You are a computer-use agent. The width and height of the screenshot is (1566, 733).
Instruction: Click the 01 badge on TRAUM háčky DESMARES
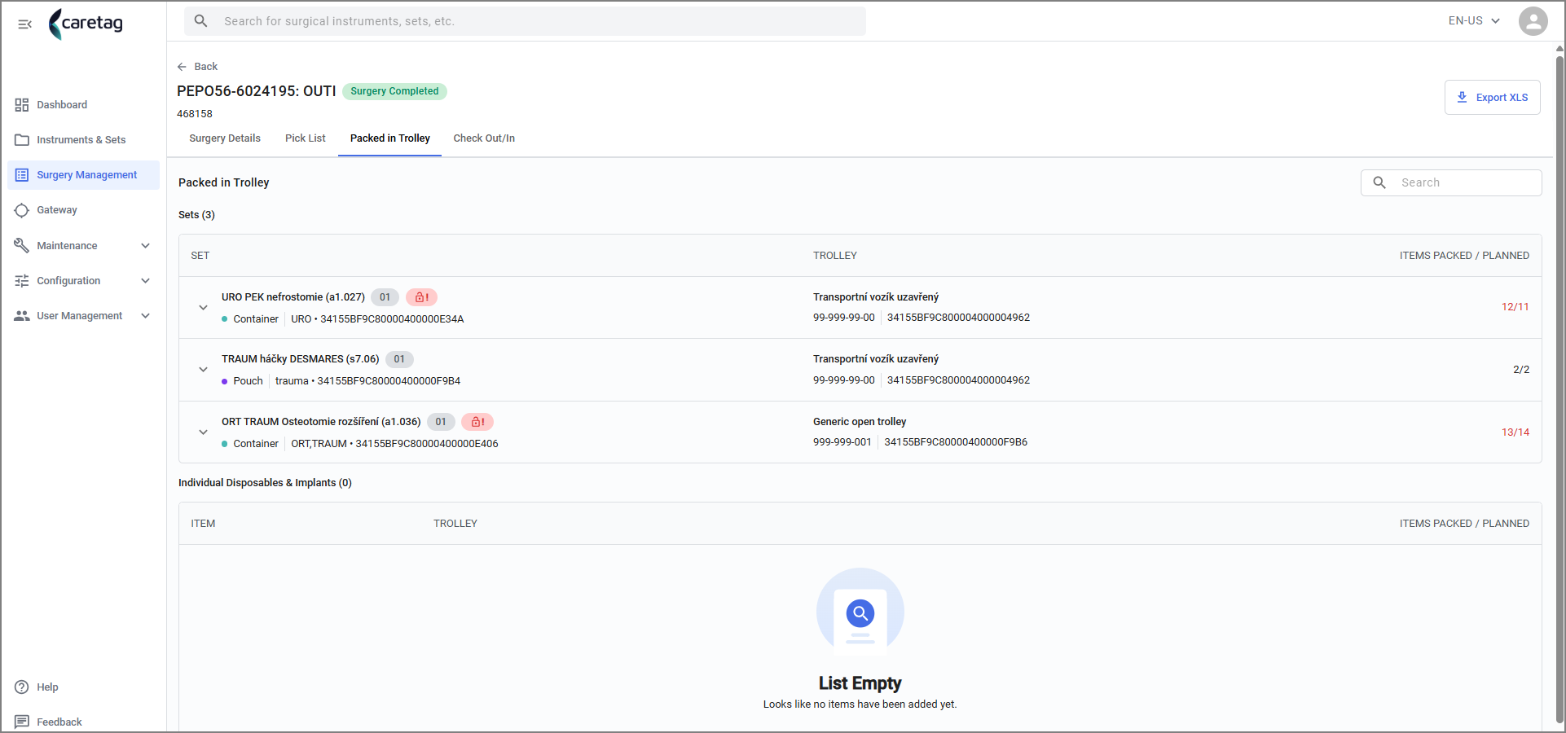pos(399,359)
